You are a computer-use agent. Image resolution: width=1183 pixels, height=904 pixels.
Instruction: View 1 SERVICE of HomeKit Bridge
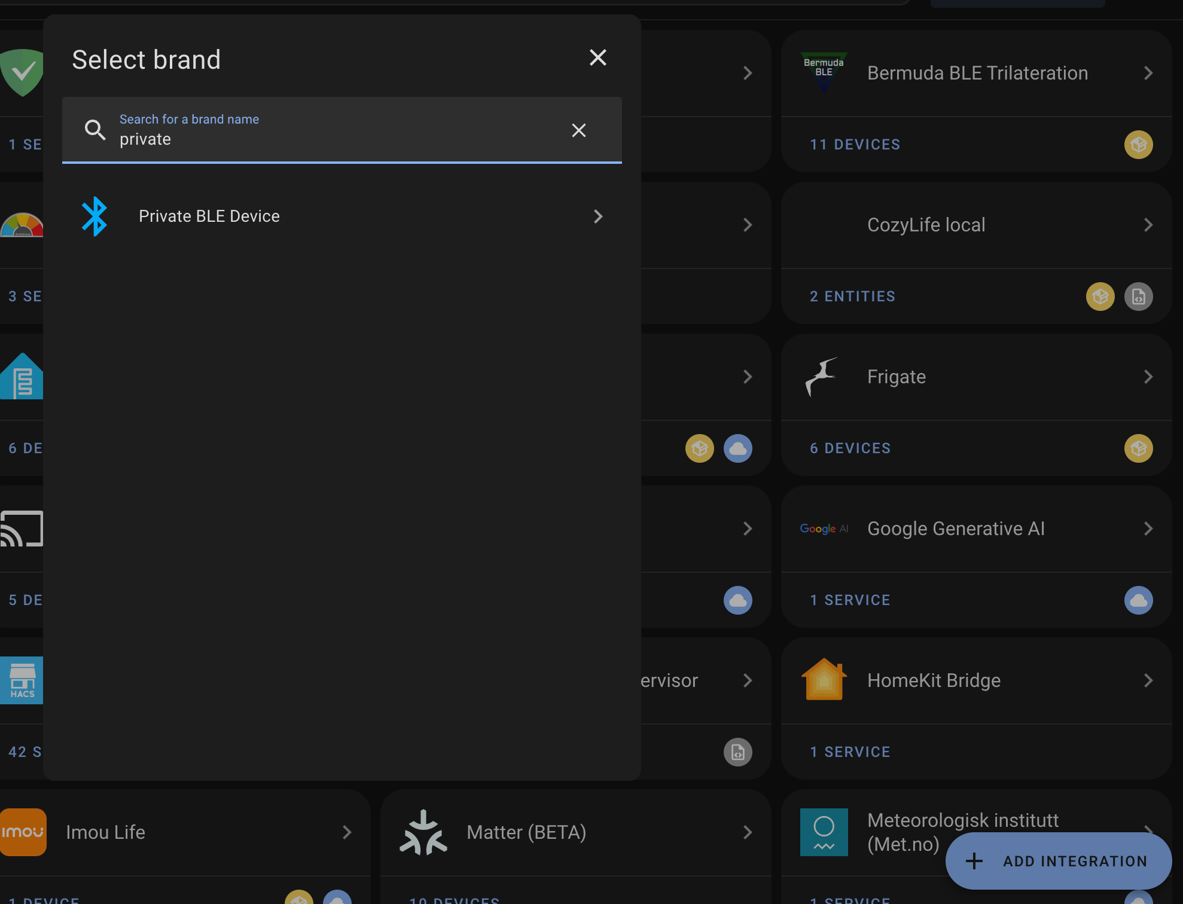click(850, 752)
